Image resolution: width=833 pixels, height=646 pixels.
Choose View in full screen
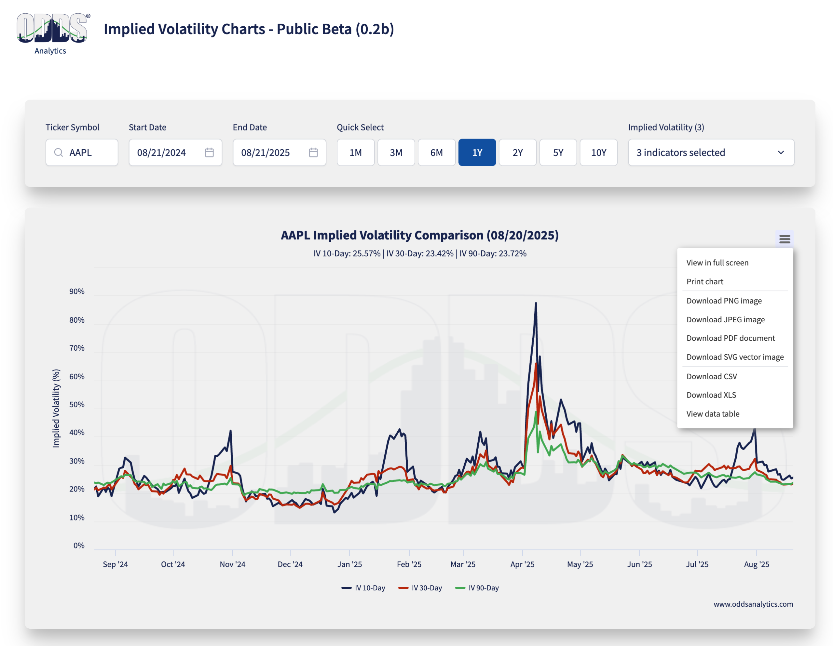735,263
